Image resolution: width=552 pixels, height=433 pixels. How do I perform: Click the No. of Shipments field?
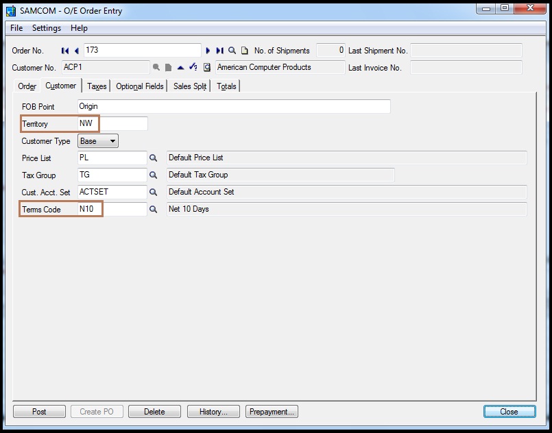tap(331, 50)
